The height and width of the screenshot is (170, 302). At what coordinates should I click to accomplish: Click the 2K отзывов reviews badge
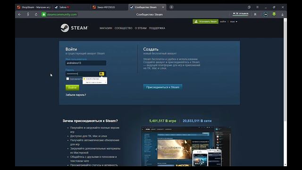click(x=241, y=14)
